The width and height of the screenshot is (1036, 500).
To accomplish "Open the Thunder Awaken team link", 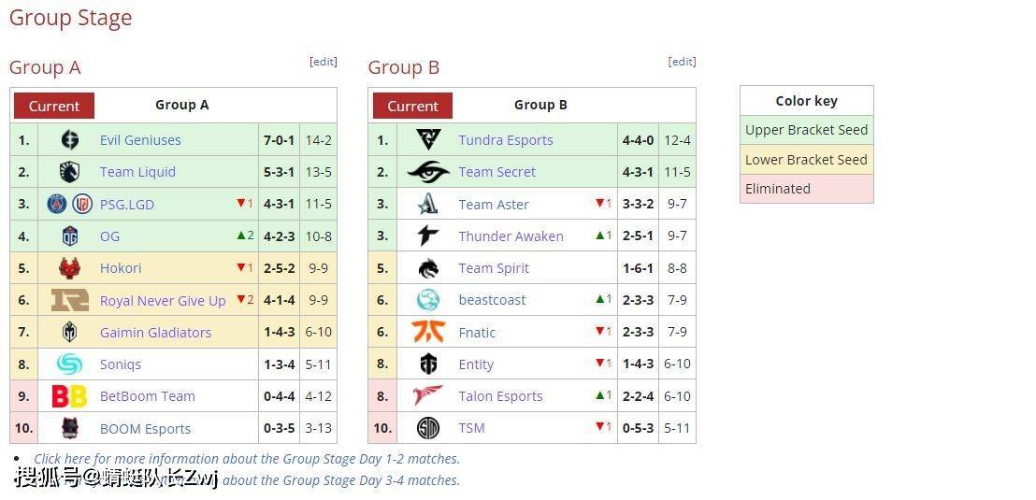I will tap(511, 236).
